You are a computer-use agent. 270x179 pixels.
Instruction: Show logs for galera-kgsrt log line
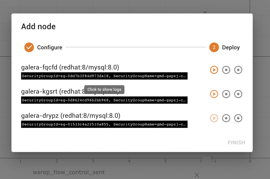pyautogui.click(x=104, y=100)
